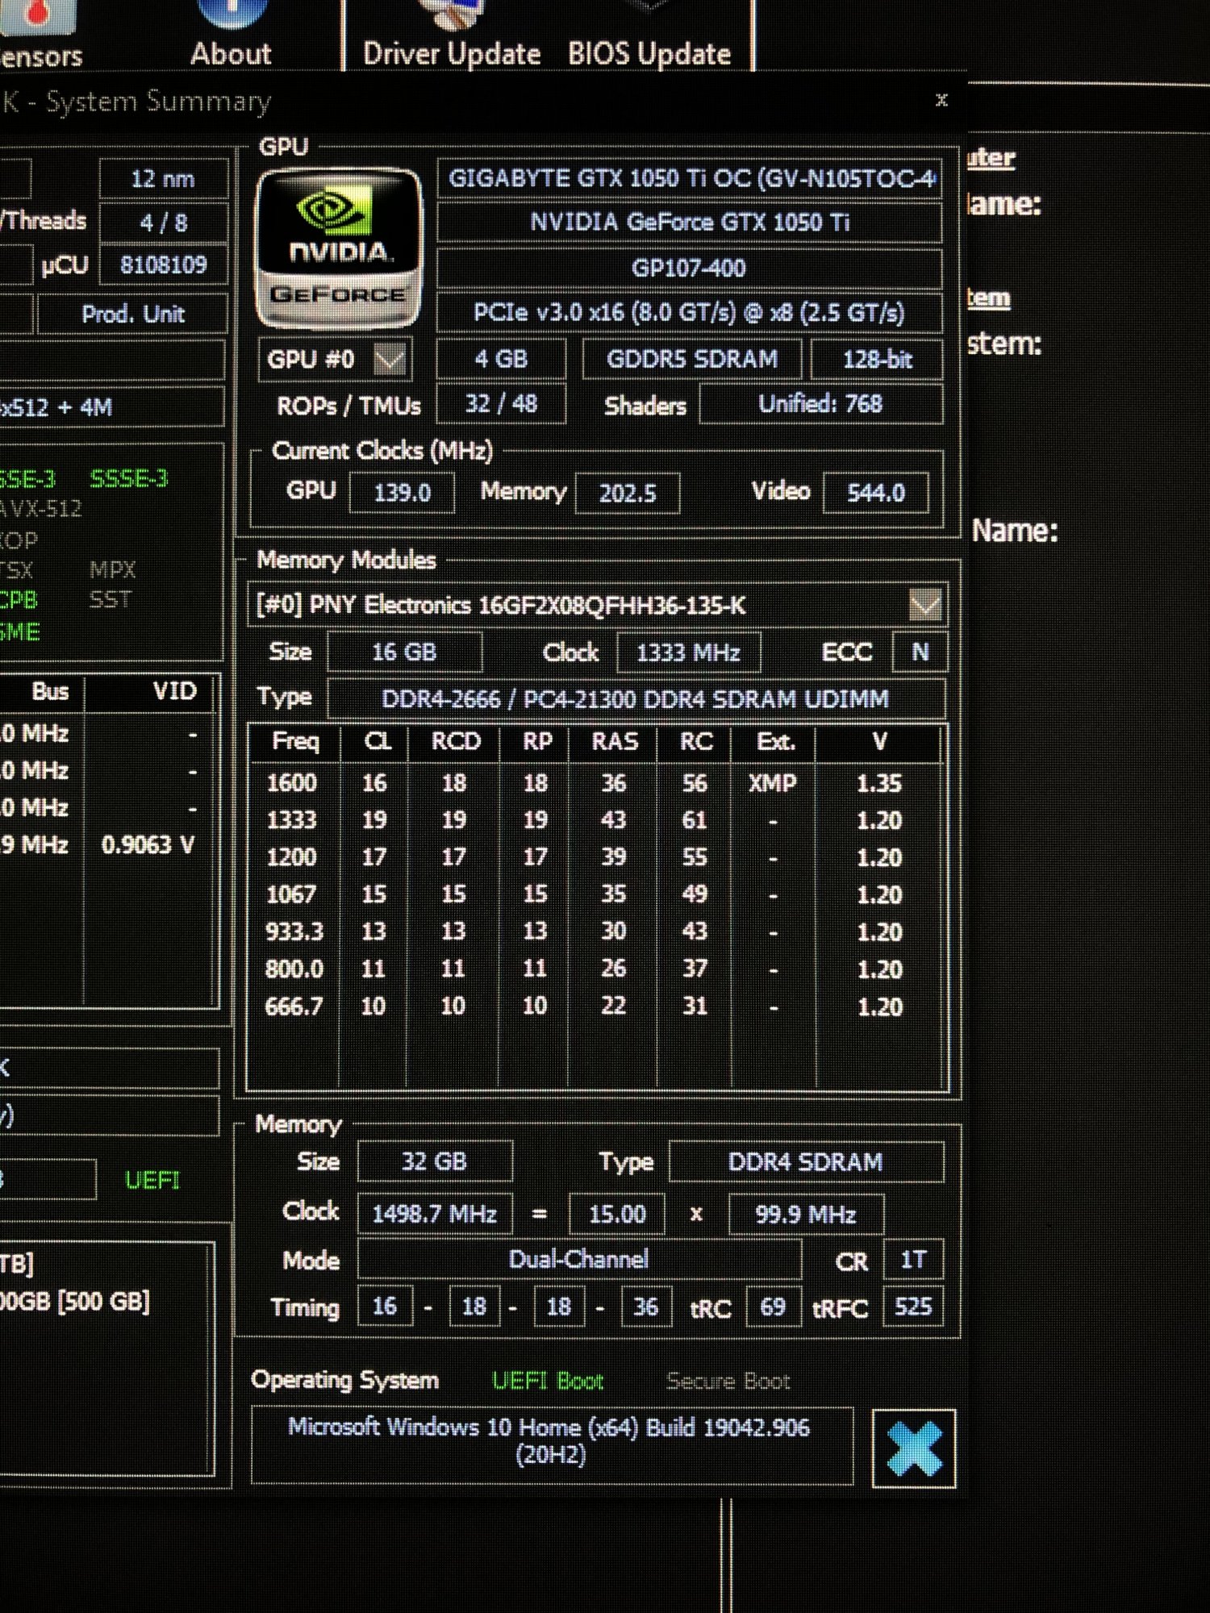1210x1613 pixels.
Task: Click the 800.0 frequency timing row
Action: pos(595,969)
